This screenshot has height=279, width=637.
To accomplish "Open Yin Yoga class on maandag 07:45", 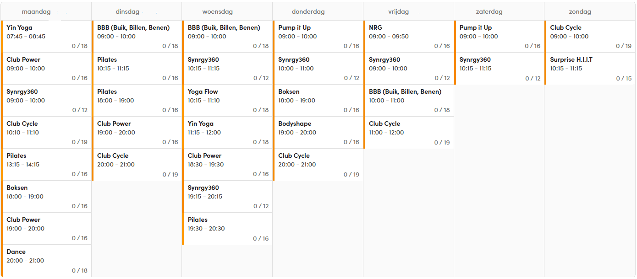I will click(47, 36).
